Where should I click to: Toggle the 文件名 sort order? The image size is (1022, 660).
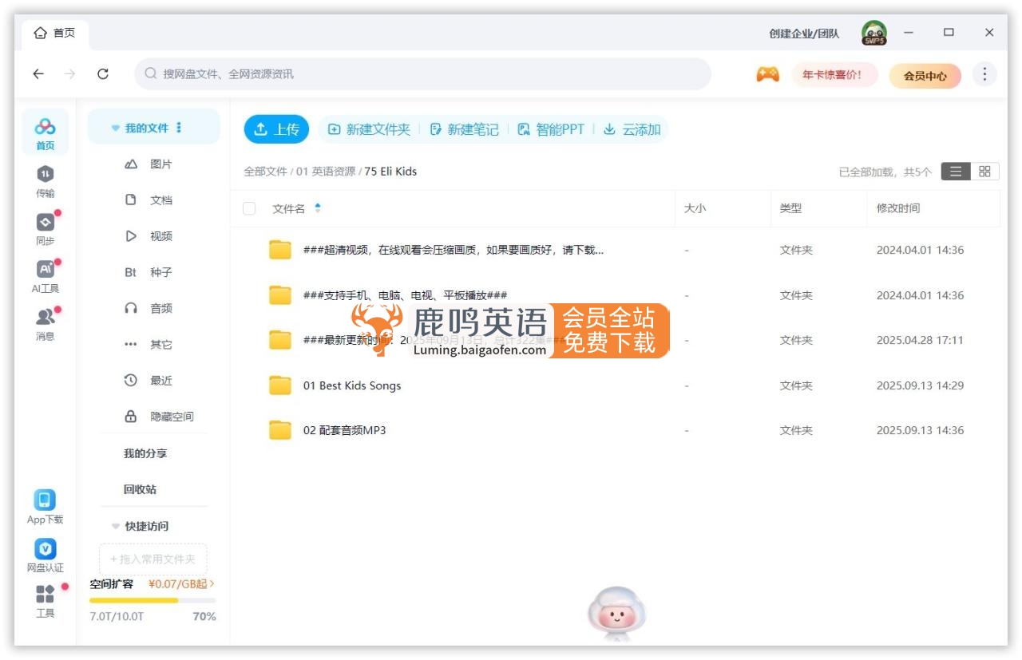coord(319,206)
